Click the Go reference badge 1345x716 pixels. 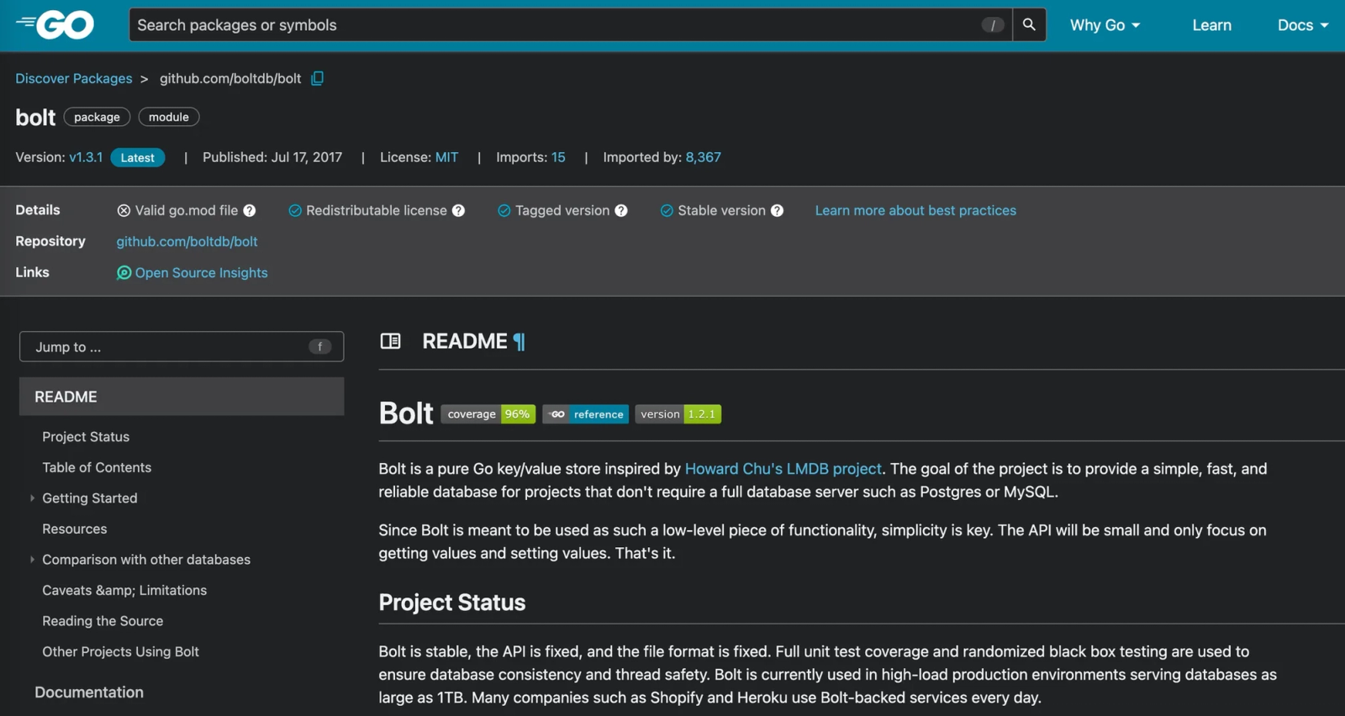(x=585, y=414)
